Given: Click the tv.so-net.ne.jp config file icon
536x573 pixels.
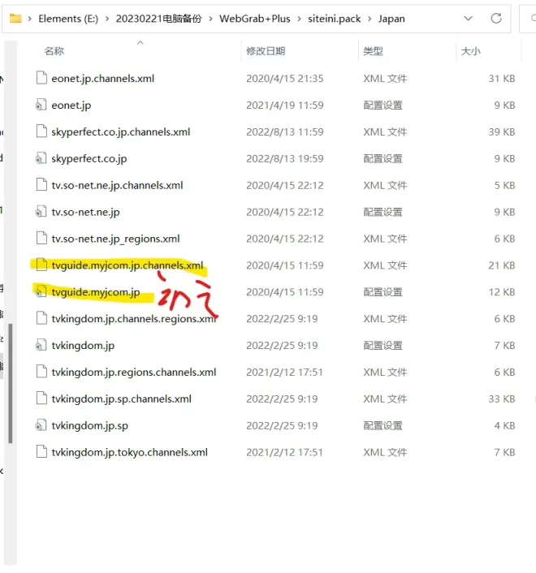Looking at the screenshot, I should [x=41, y=213].
